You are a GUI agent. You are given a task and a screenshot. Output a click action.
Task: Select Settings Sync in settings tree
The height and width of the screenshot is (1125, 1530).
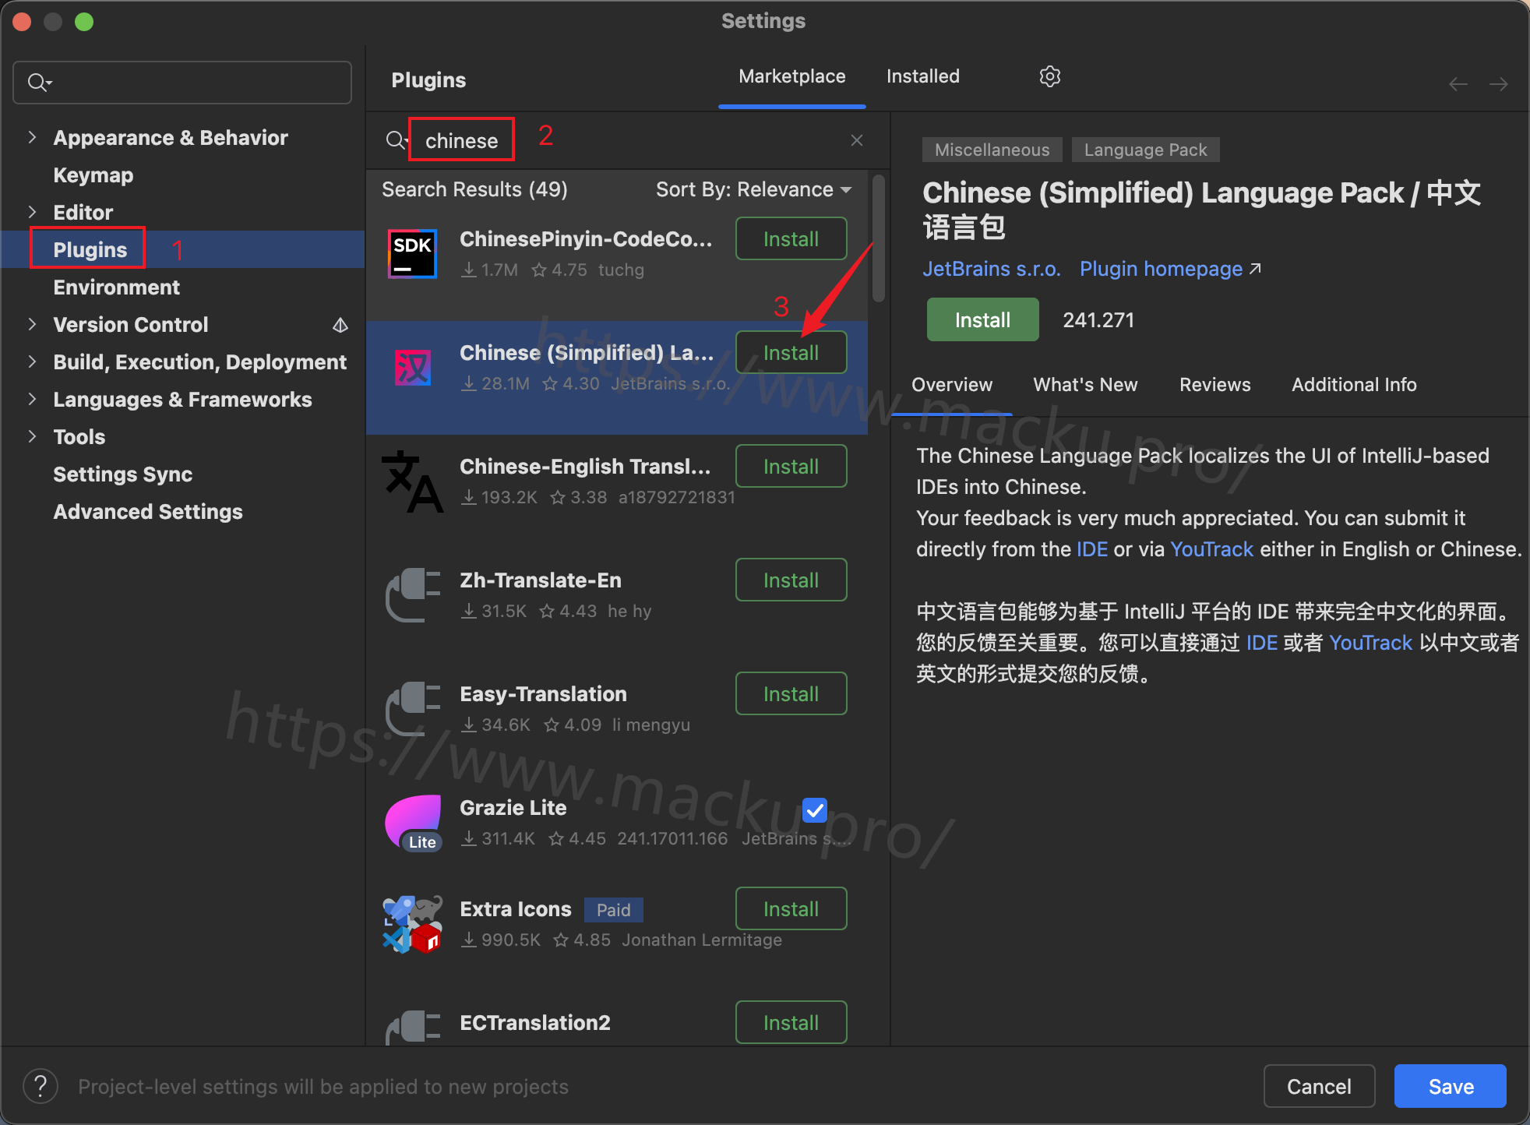[x=122, y=474]
